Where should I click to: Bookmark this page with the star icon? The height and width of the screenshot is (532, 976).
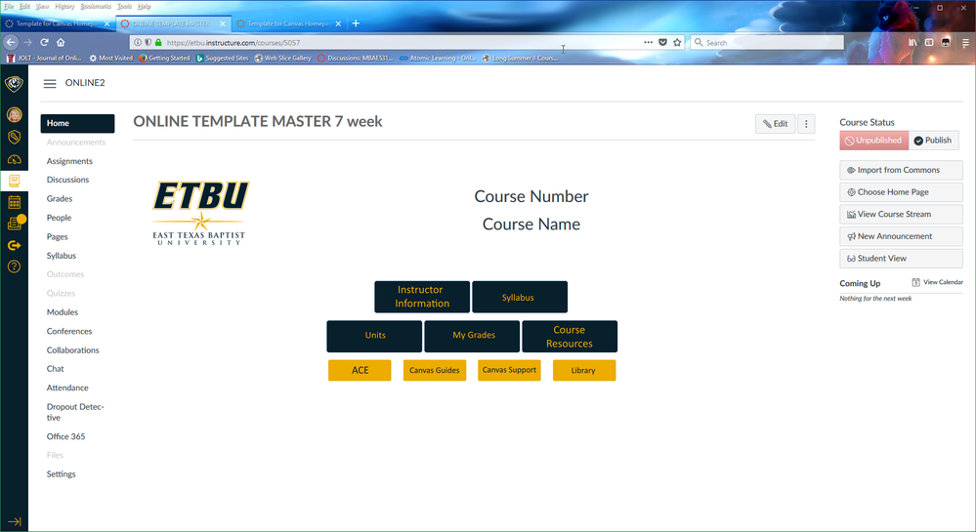pos(677,42)
